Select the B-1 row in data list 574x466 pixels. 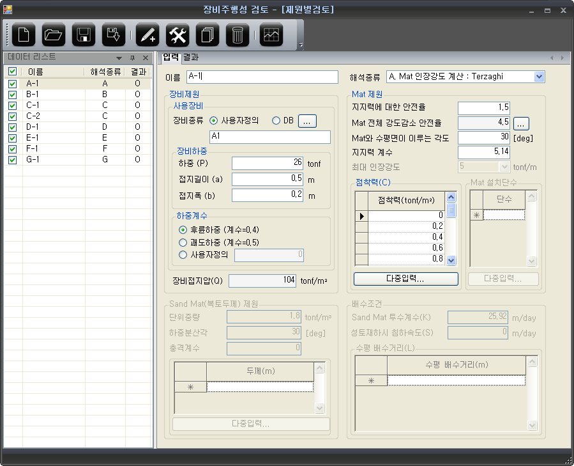(x=78, y=95)
